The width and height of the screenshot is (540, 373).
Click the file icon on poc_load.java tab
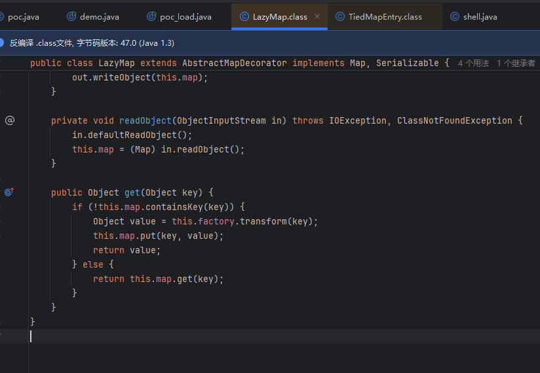click(152, 16)
